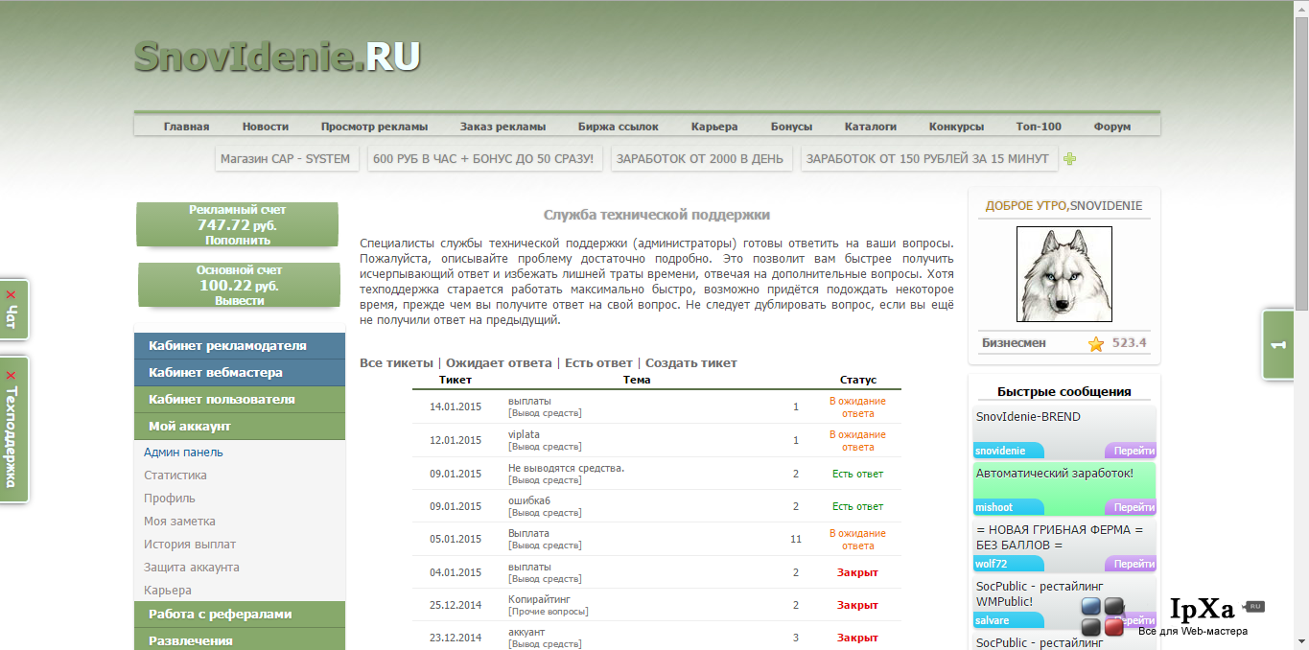This screenshot has height=650, width=1309.
Task: Click Закрыт status of 04.01.2015 ticket
Action: tap(857, 572)
